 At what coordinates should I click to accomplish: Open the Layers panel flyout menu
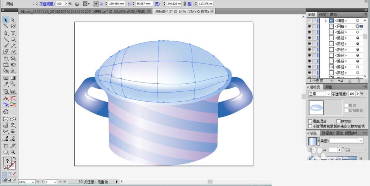[366, 15]
